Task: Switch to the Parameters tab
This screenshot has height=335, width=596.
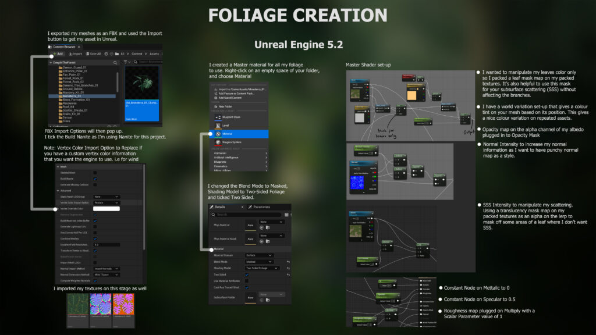Action: coord(261,207)
